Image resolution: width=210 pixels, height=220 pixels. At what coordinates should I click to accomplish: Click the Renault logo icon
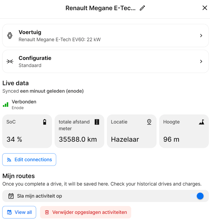[x=10, y=35]
